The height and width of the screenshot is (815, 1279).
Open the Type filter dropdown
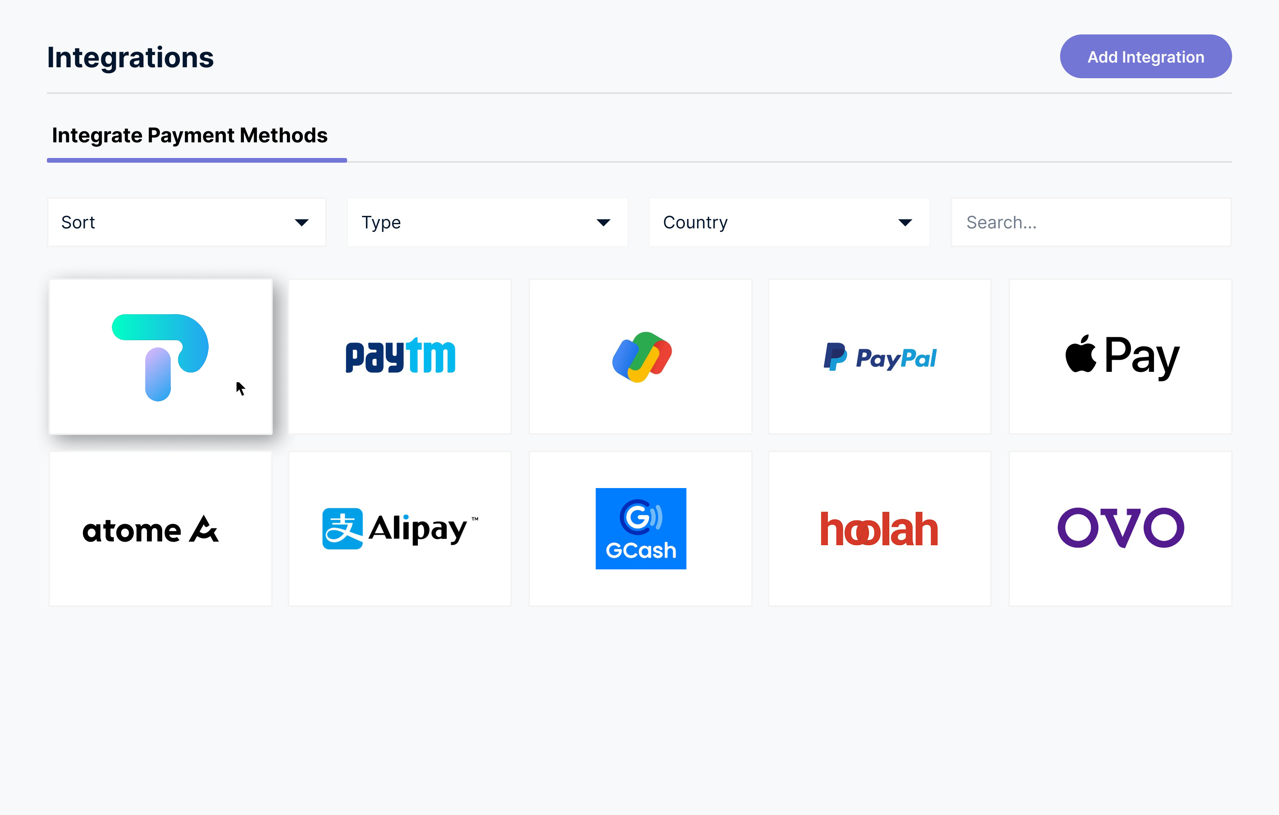click(487, 222)
